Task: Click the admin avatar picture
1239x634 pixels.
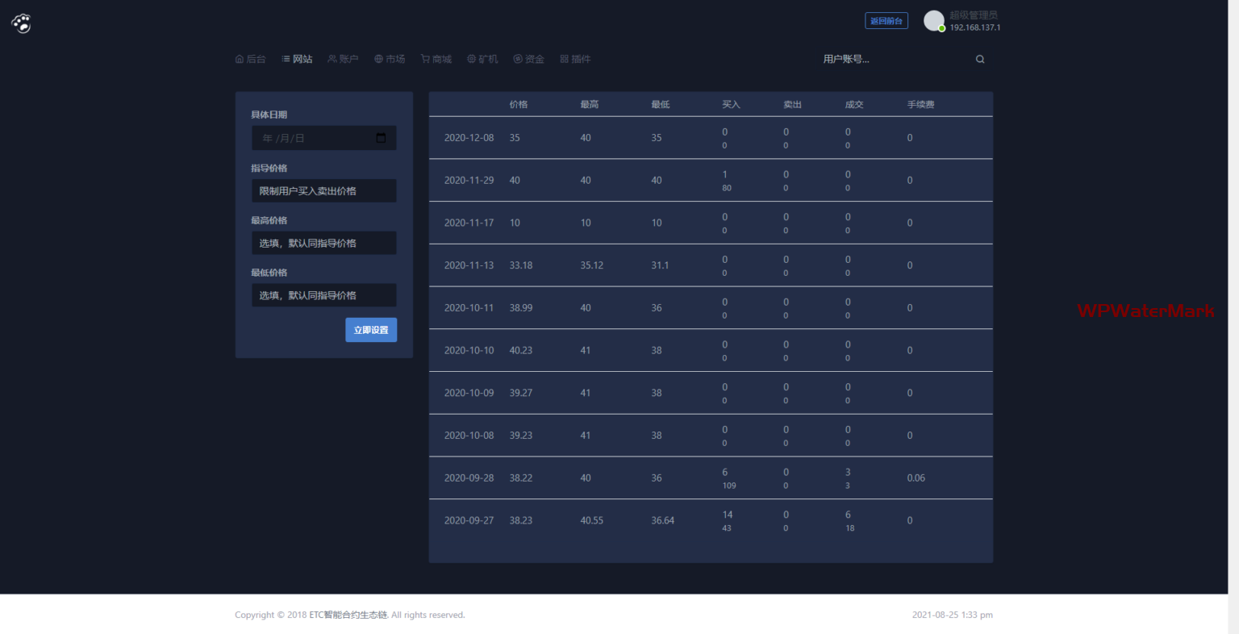Action: click(934, 21)
